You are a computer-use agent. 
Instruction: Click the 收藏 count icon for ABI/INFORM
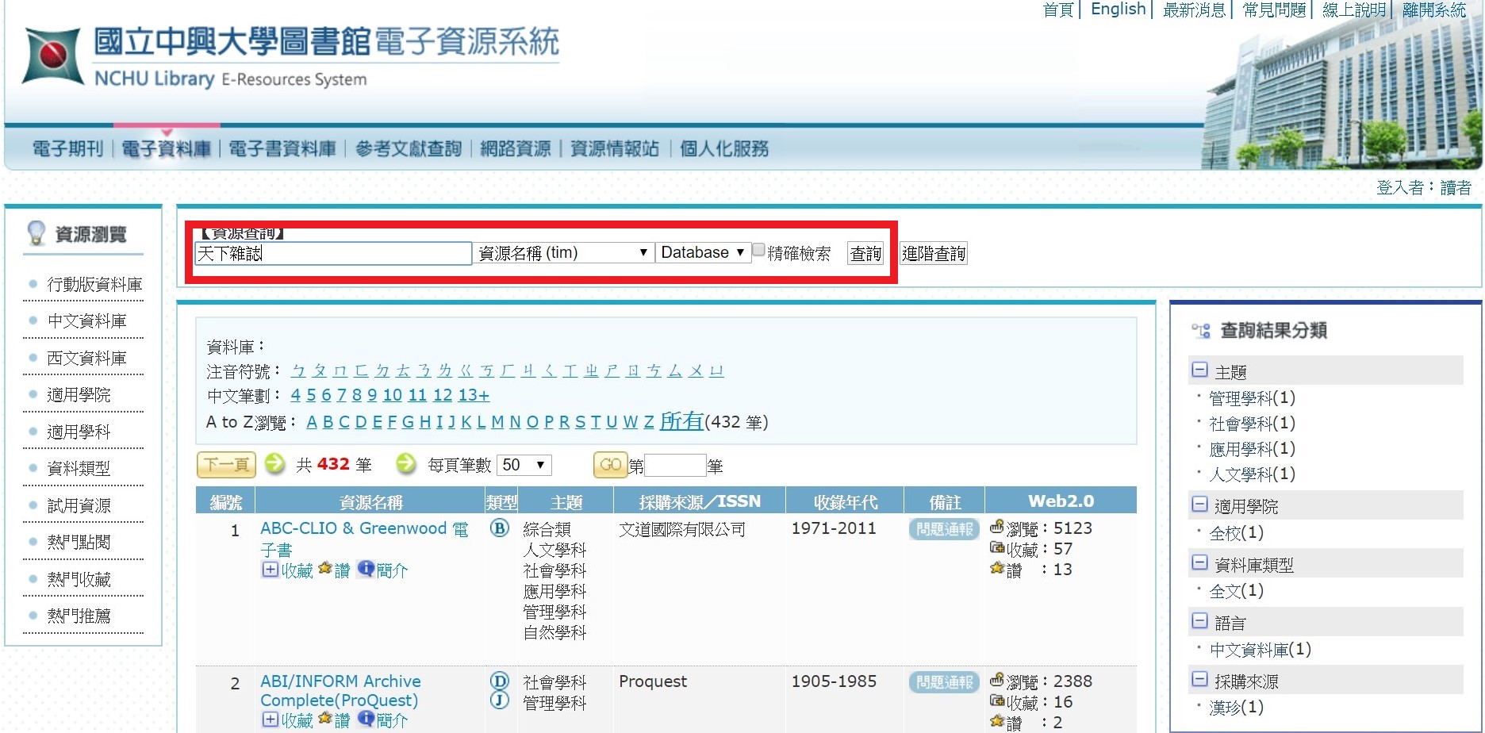coord(997,700)
